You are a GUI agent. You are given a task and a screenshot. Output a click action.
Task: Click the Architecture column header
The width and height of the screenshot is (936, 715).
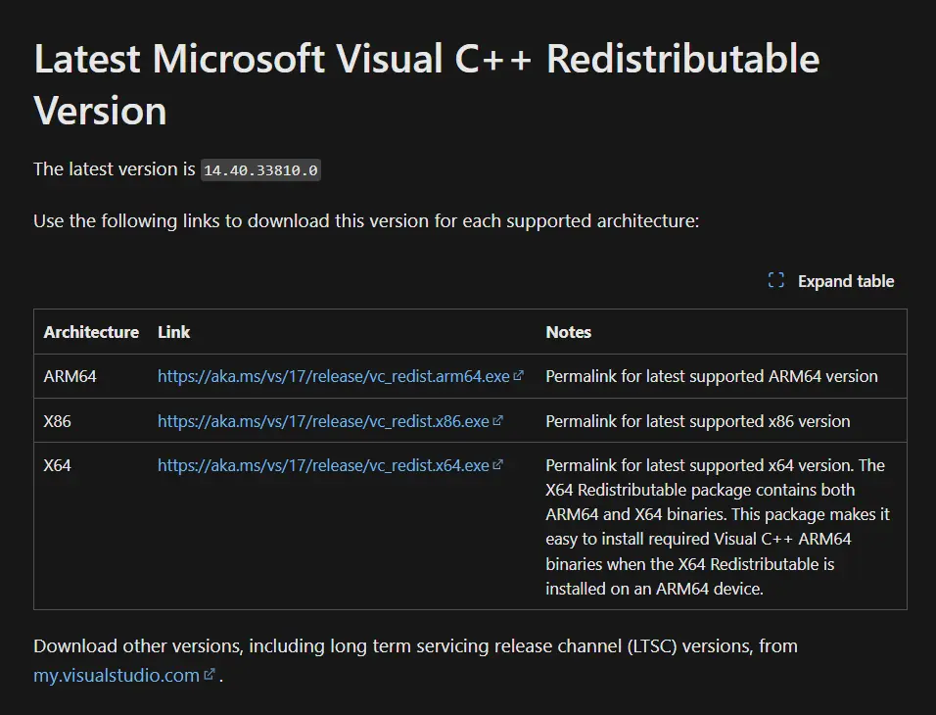91,332
